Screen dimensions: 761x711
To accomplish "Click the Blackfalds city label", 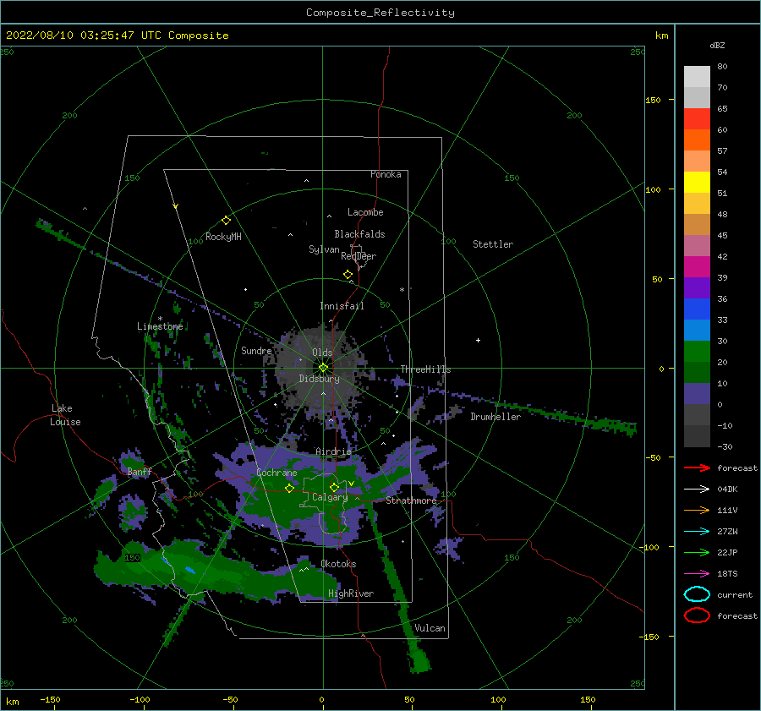I will pos(359,234).
